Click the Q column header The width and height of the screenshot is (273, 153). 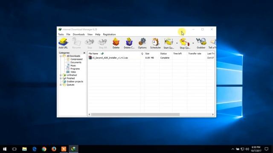[142, 54]
